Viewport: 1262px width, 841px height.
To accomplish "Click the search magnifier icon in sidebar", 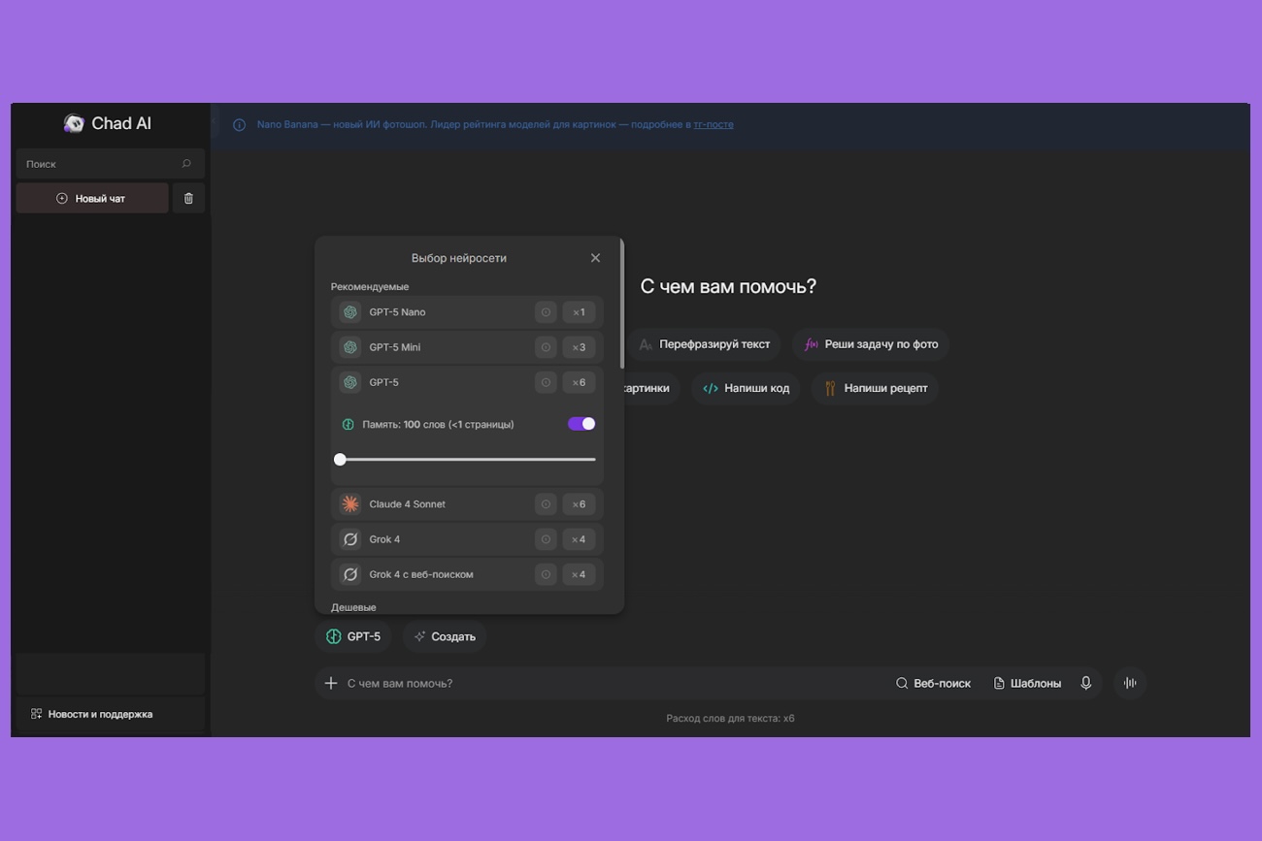I will point(186,164).
